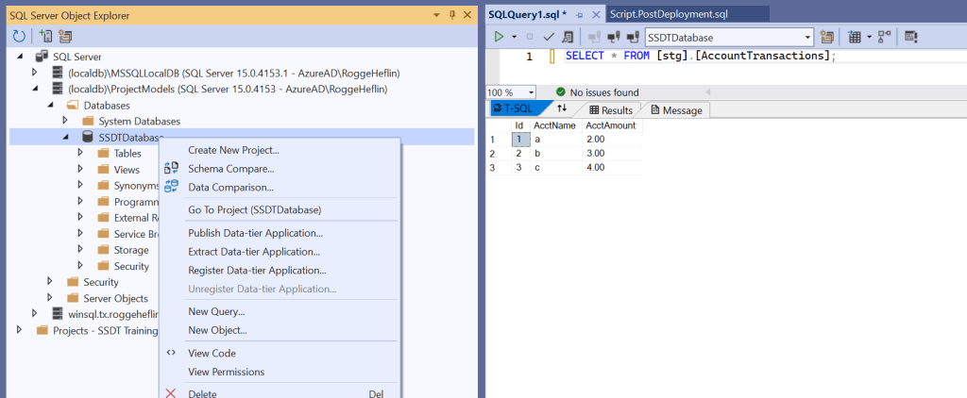Screen dimensions: 967x398
Task: Click the Add SQL Server icon
Action: [45, 36]
